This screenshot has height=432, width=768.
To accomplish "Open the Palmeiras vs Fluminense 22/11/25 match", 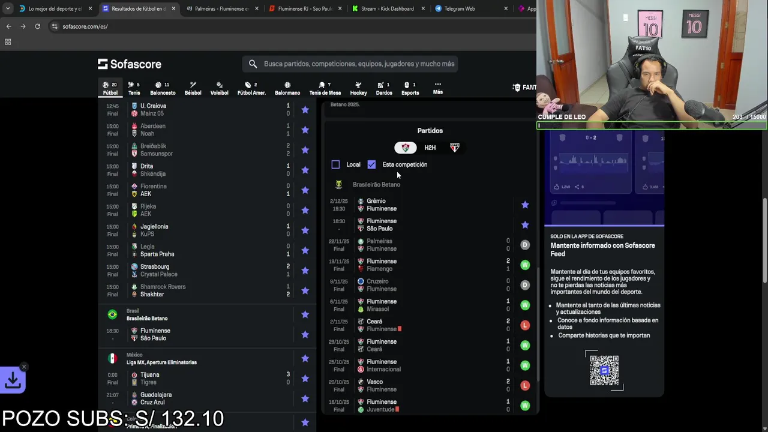I will coord(430,245).
